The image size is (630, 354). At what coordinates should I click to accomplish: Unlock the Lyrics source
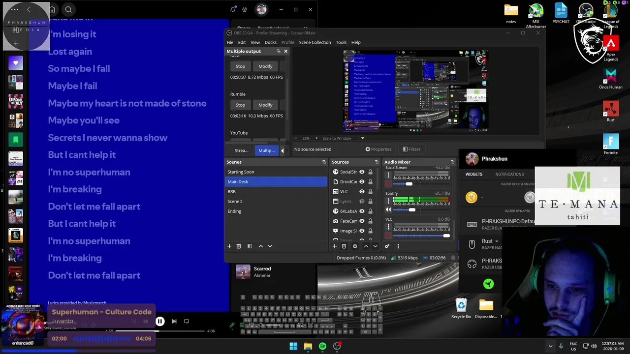click(x=370, y=202)
